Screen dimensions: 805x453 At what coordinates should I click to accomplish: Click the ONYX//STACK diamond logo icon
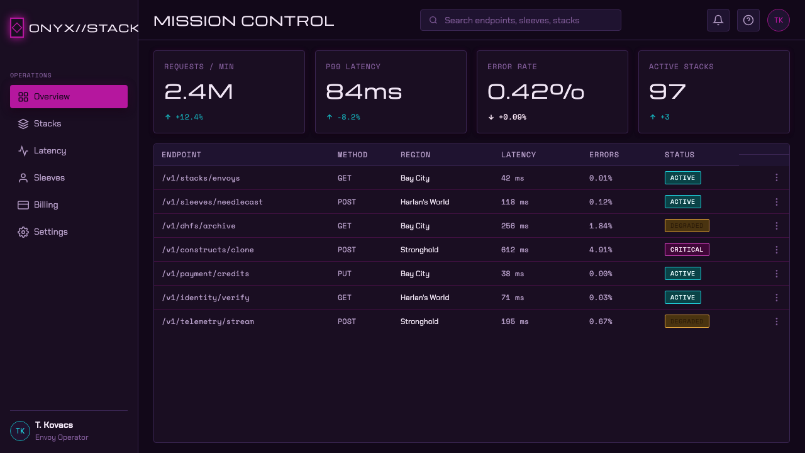pyautogui.click(x=17, y=28)
